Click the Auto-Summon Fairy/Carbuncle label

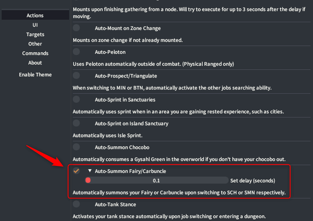coord(130,171)
